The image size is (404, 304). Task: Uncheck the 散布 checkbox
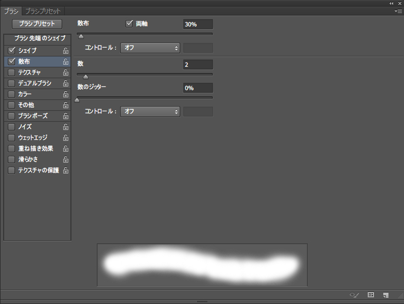[11, 61]
